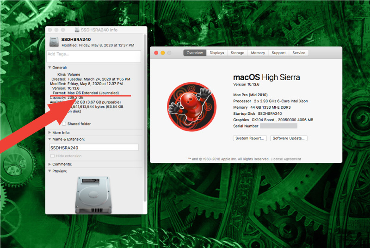Screen dimensions: 370x248
Task: Click the 'Mac OS Extended (Journaled)' format value
Action: pyautogui.click(x=93, y=93)
